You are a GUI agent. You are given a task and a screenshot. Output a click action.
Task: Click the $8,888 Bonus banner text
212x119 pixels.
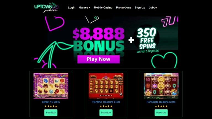(99, 39)
